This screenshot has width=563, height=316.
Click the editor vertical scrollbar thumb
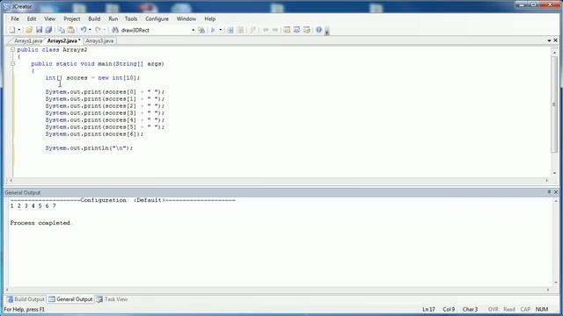(x=555, y=104)
